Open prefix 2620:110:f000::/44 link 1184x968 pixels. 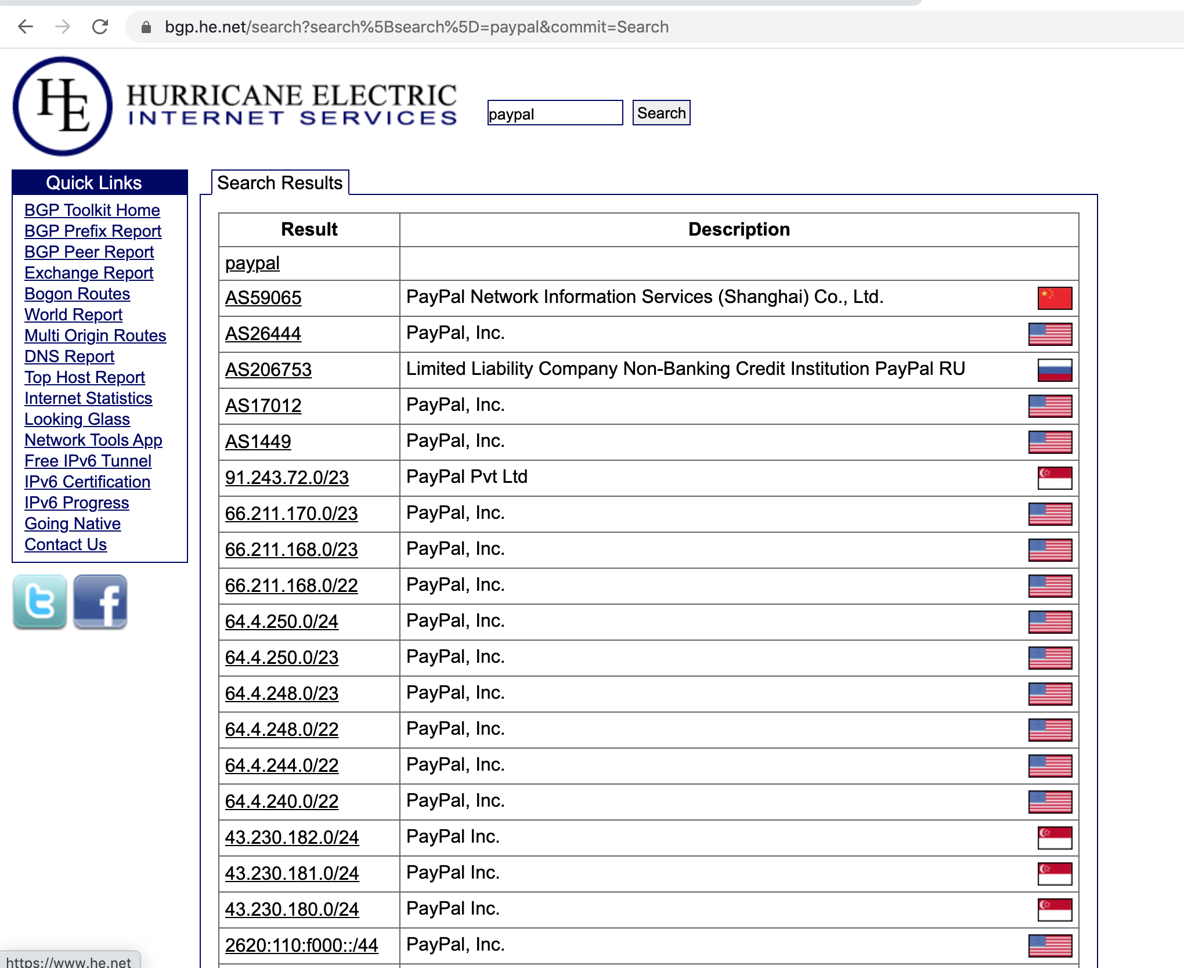click(x=302, y=945)
